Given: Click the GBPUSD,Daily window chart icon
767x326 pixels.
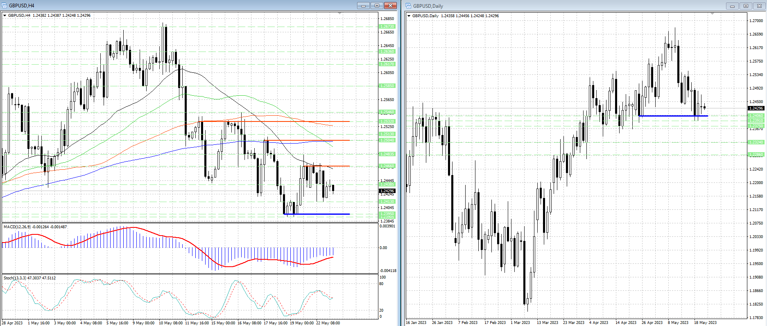Looking at the screenshot, I should 408,6.
